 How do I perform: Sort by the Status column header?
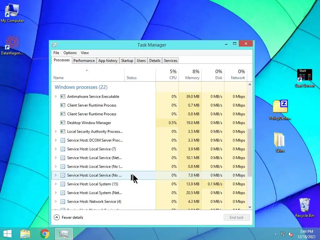[140, 75]
